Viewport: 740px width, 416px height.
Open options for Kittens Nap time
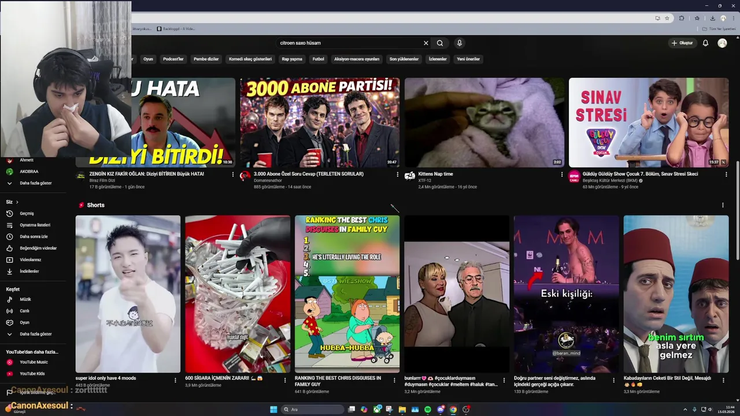tap(562, 174)
